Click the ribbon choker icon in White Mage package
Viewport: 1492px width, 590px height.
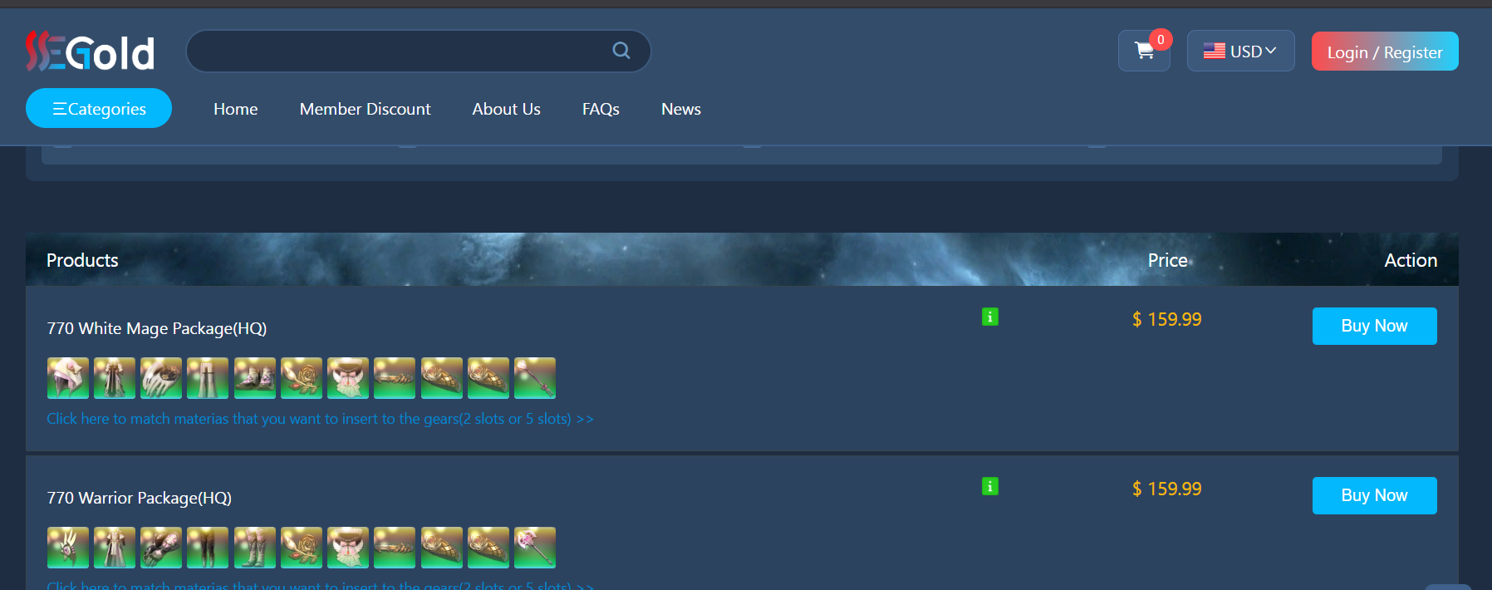348,378
